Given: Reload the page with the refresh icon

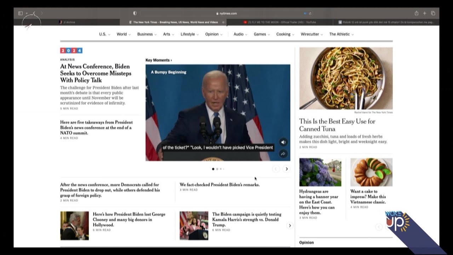Looking at the screenshot, I should pyautogui.click(x=310, y=13).
